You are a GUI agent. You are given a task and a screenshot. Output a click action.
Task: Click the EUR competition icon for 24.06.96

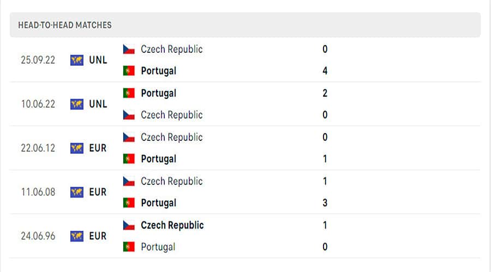pyautogui.click(x=77, y=236)
